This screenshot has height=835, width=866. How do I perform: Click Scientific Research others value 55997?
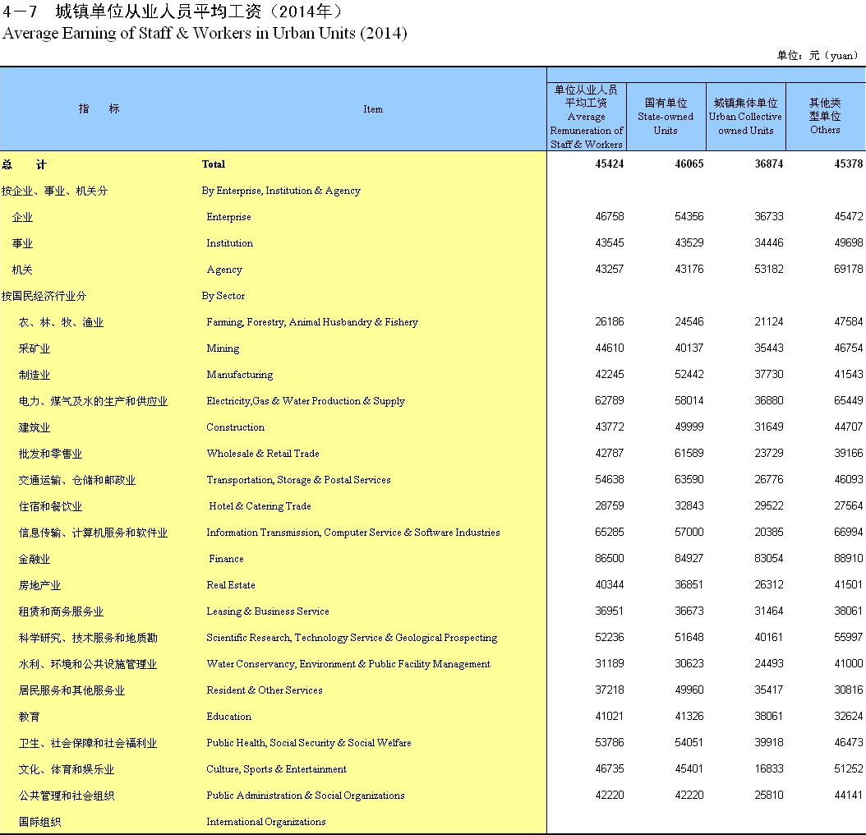click(x=848, y=637)
